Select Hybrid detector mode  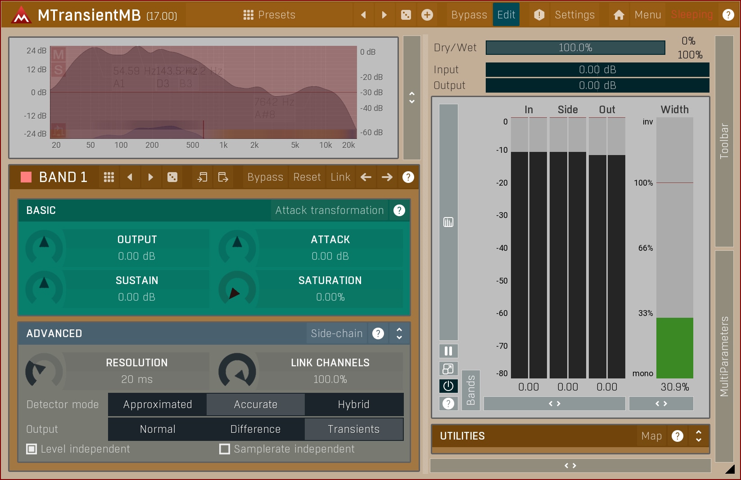tap(353, 404)
